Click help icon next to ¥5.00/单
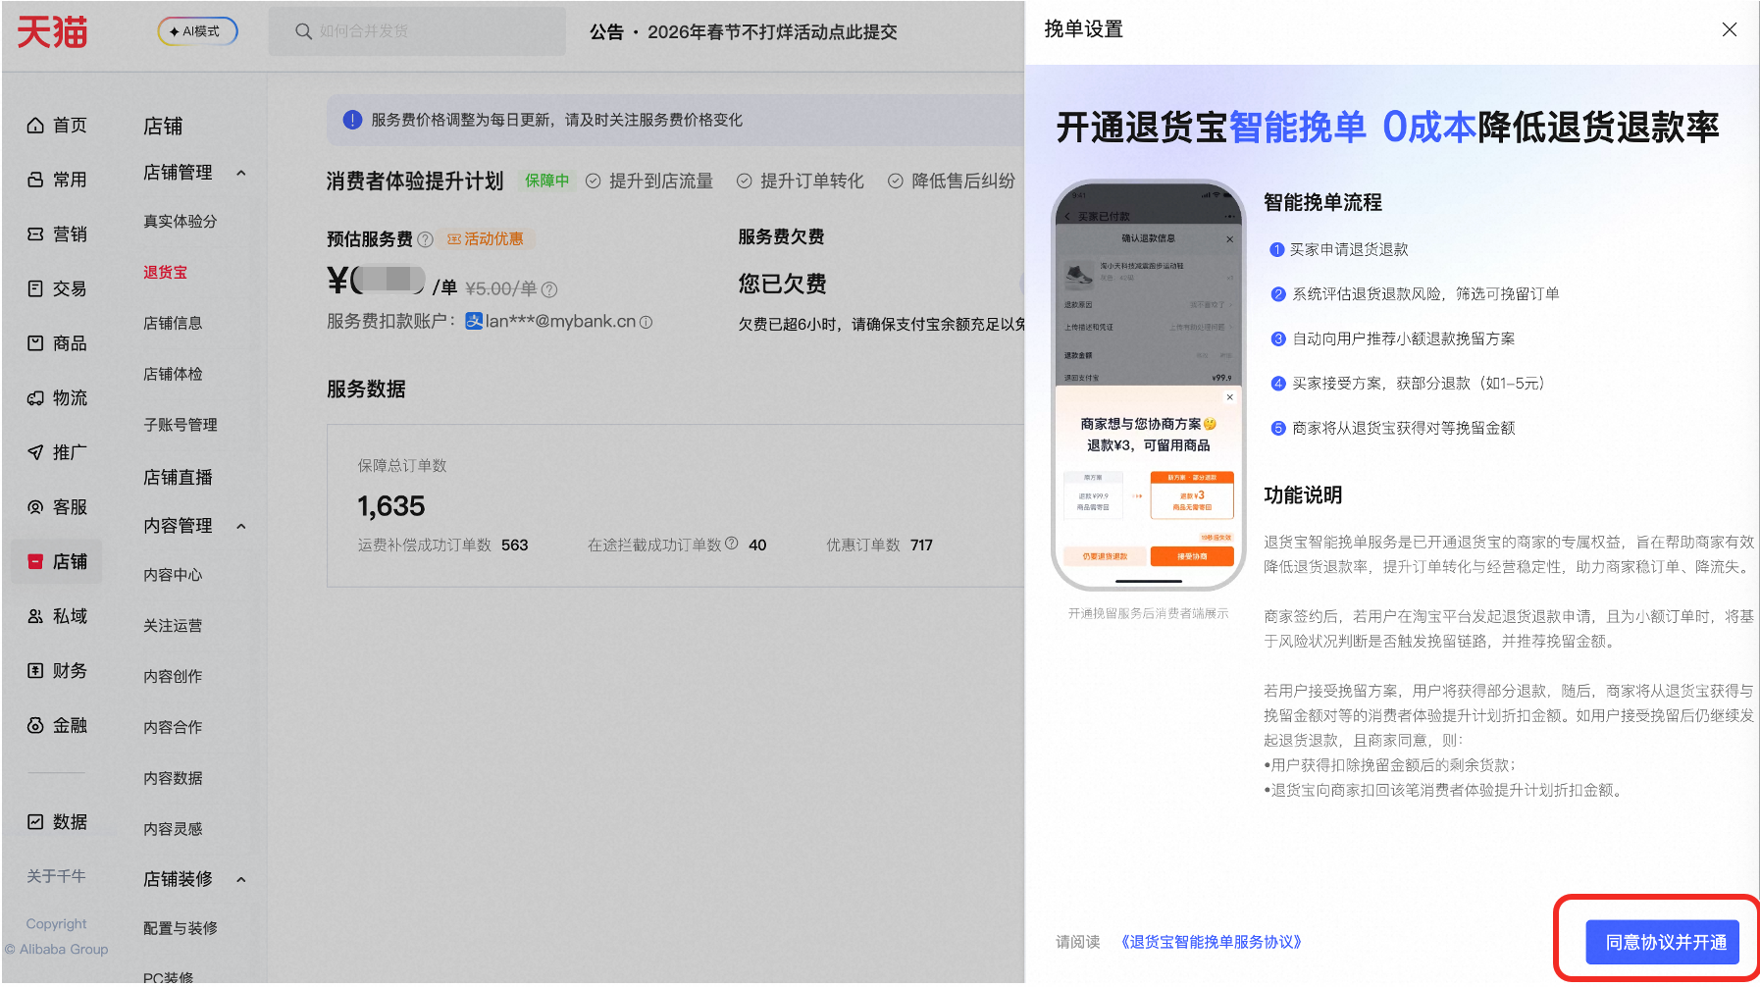Viewport: 1760px width, 987px height. (549, 289)
